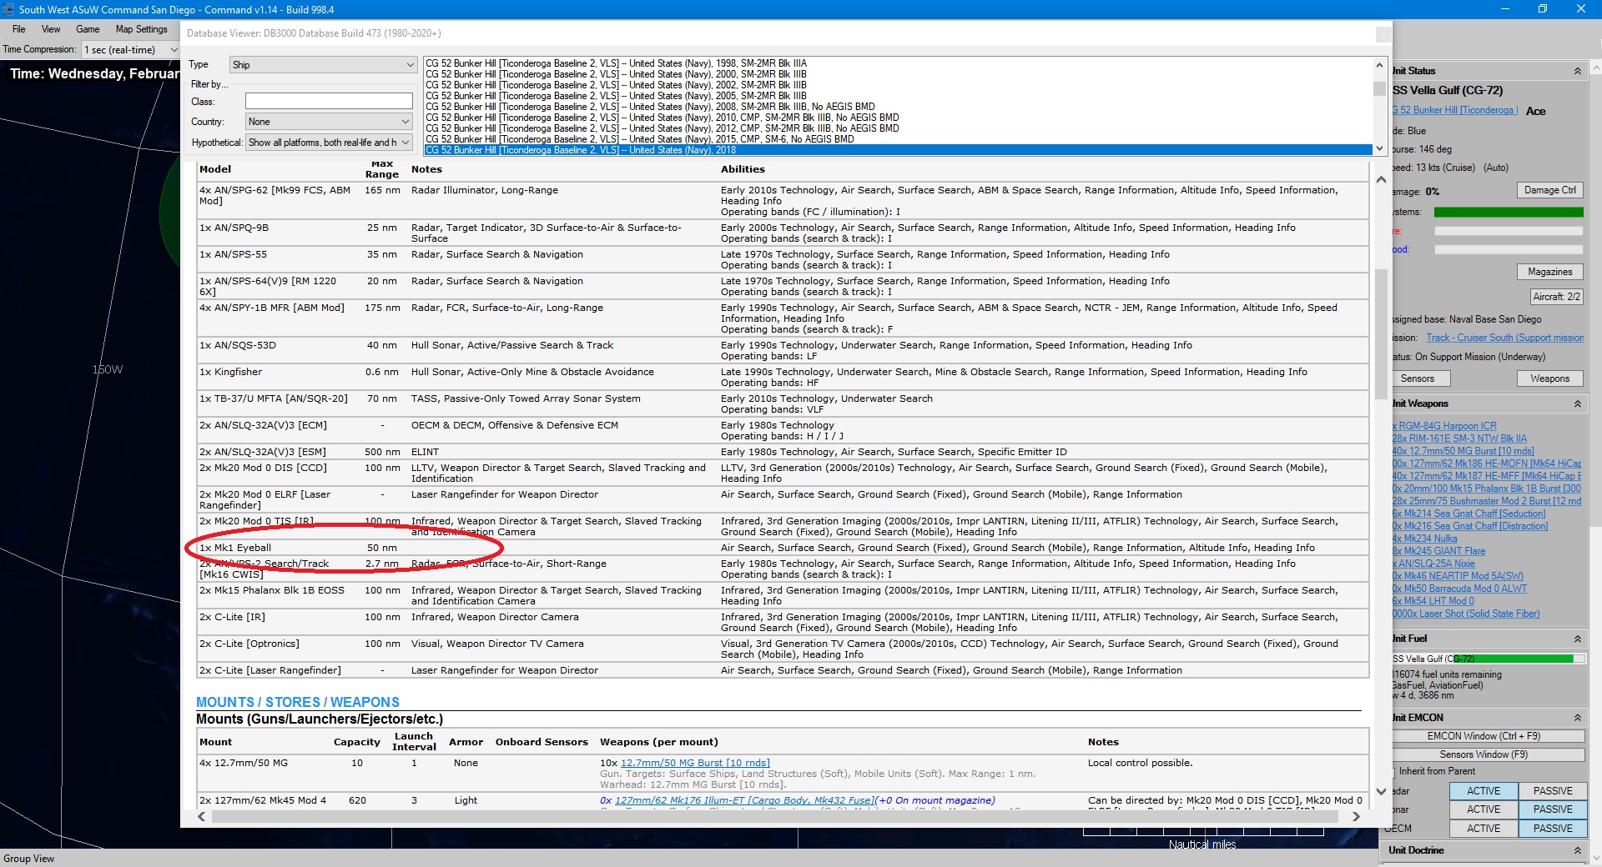This screenshot has width=1602, height=867.
Task: Click the 1x Mk1 Eyeball sensor row
Action: [783, 548]
